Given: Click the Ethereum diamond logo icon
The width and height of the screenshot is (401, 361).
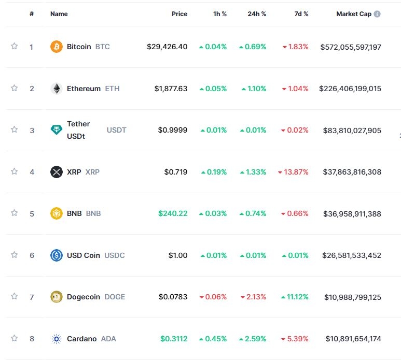Looking at the screenshot, I should 56,89.
